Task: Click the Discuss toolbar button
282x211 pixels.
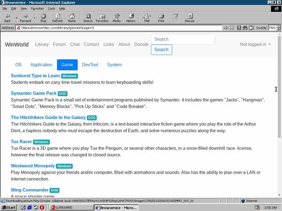Action: (189, 18)
